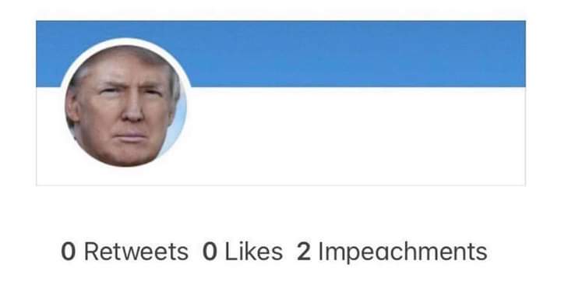Screen dimensions: 561x296
Task: Select the word Likes
Action: coord(254,252)
